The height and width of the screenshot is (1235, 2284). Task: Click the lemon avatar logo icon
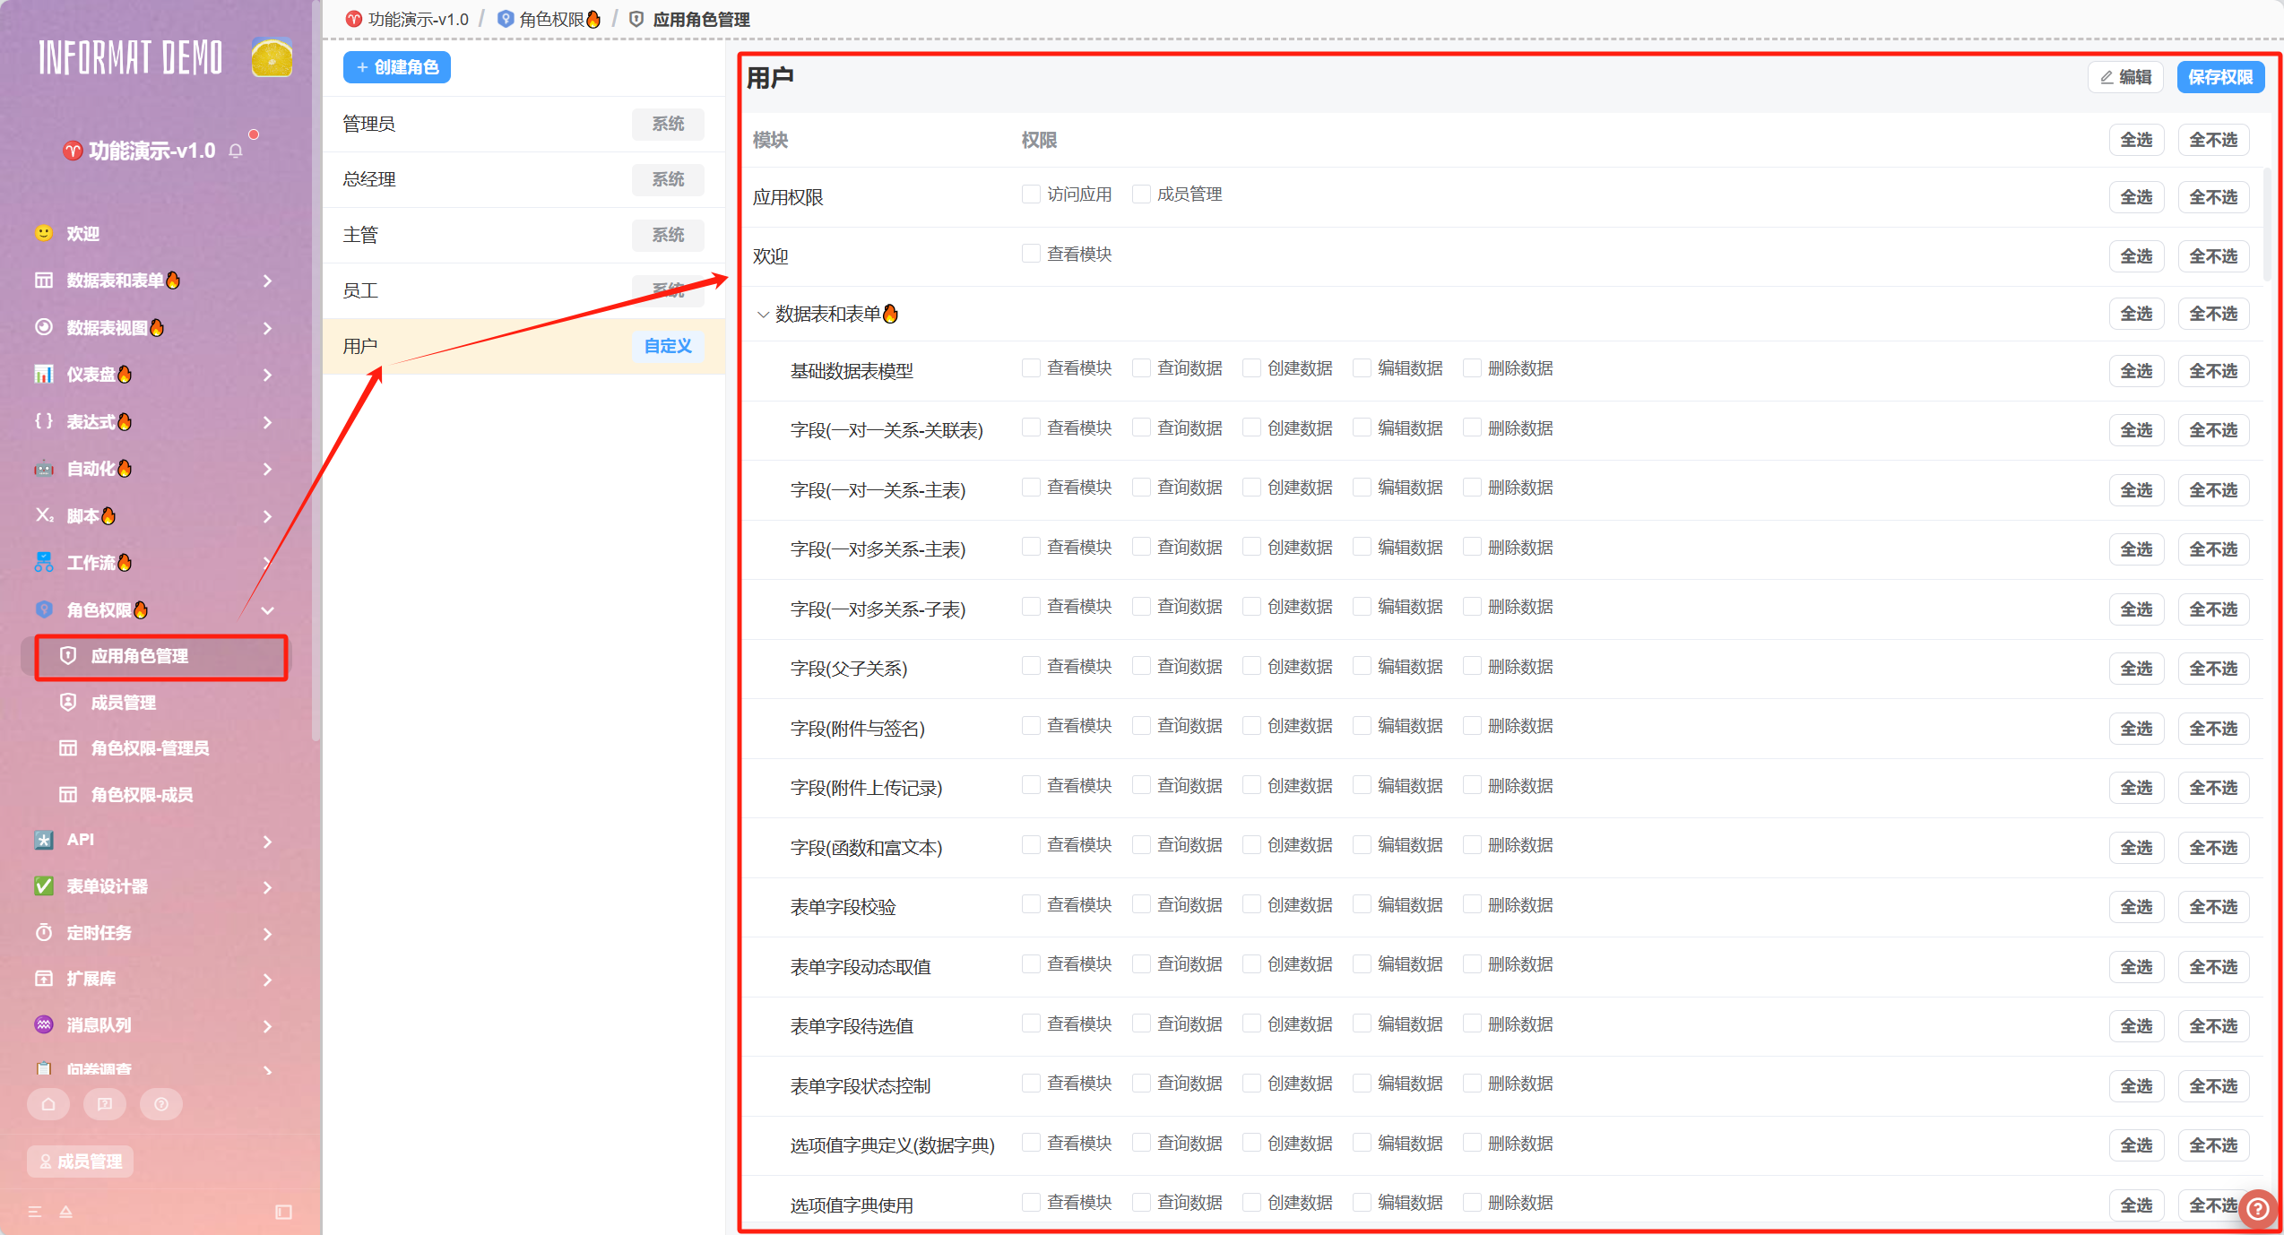272,58
